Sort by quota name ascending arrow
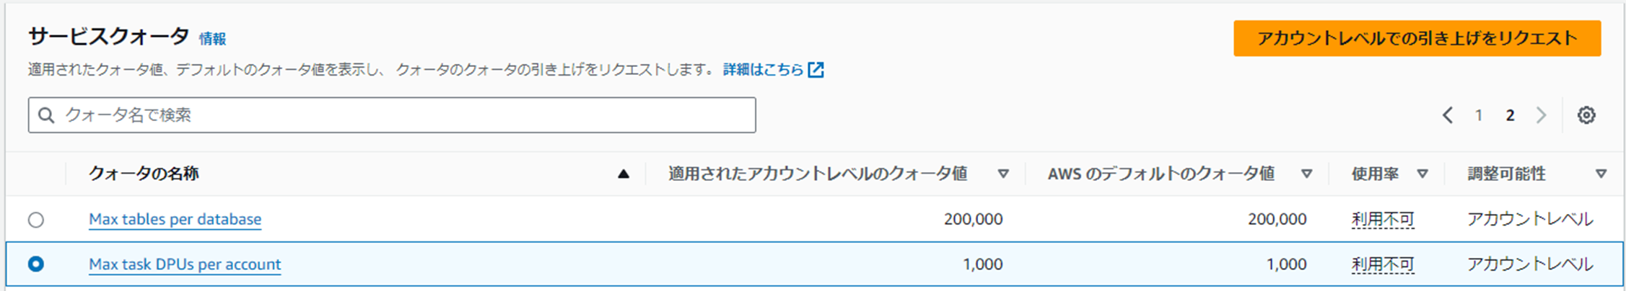Viewport: 1626px width, 291px height. [x=624, y=174]
